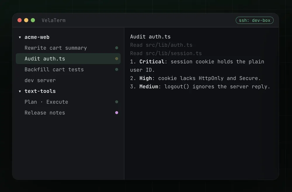This screenshot has height=192, width=292.
Task: Click the Audit auth.ts heading in output pane
Action: [150, 37]
